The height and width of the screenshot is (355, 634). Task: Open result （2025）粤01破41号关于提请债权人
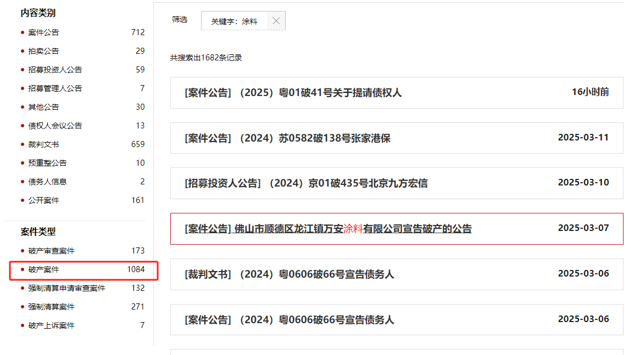293,93
